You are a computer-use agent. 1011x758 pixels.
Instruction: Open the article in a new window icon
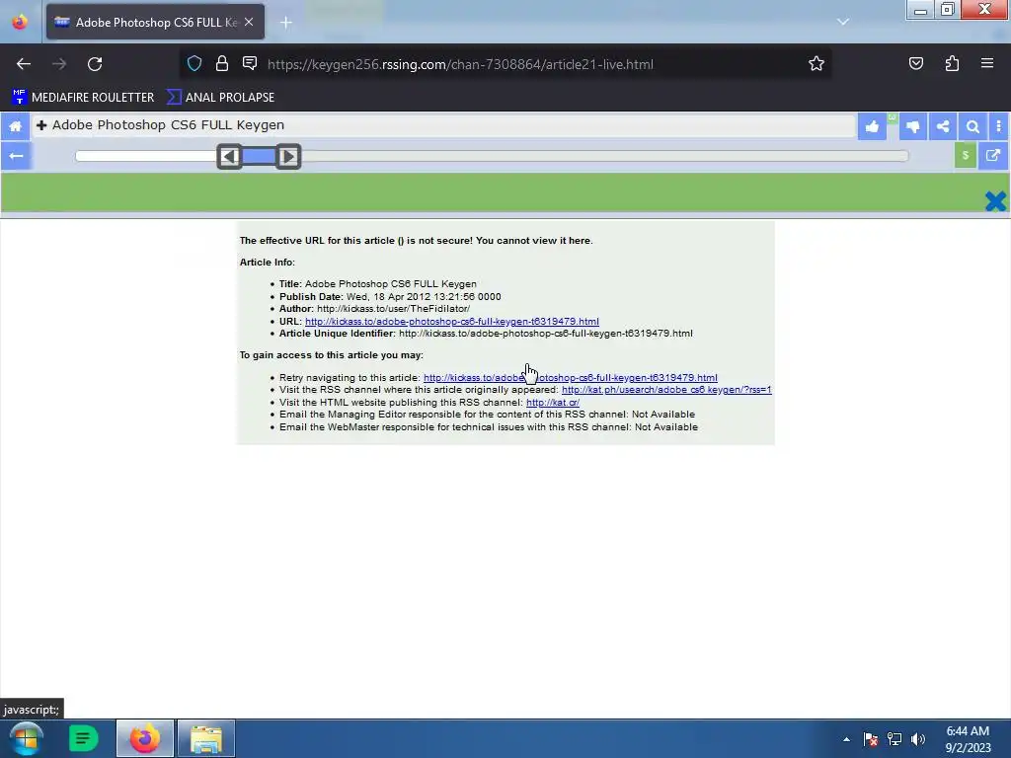coord(993,155)
